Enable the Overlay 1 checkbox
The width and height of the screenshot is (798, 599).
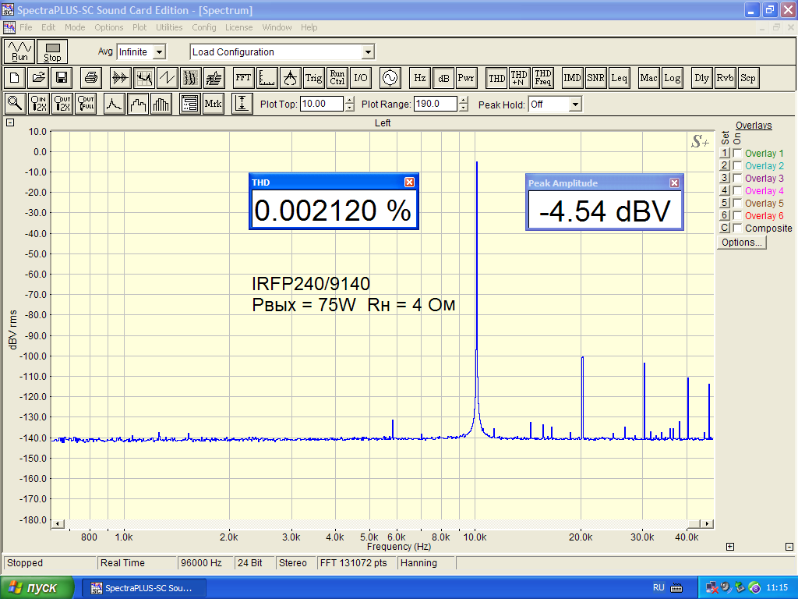[737, 154]
